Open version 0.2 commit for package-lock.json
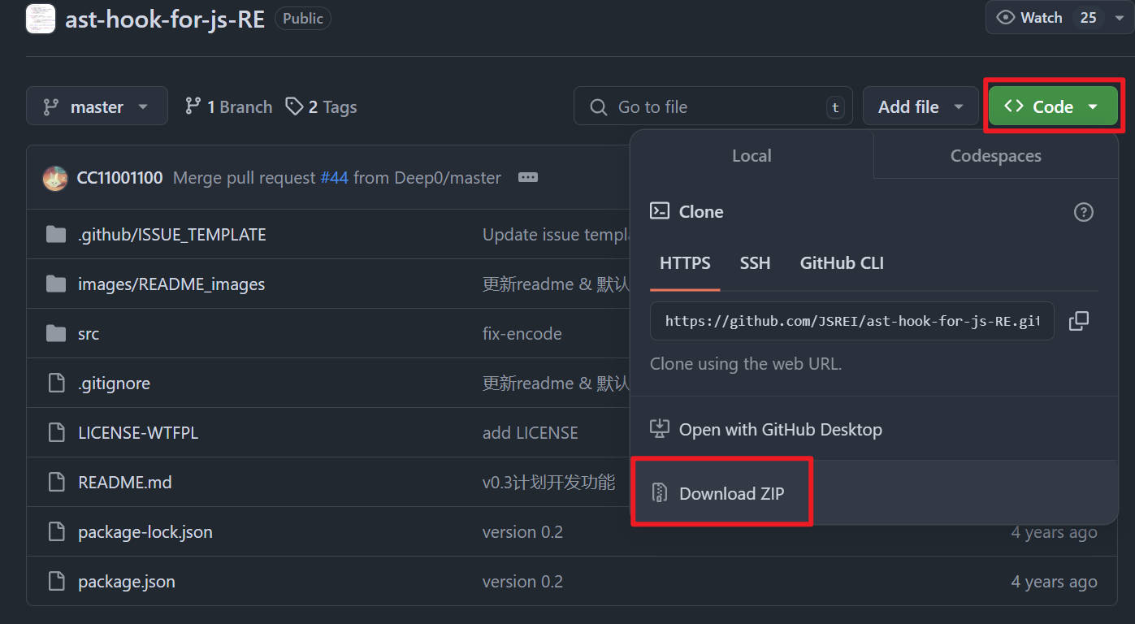 [x=522, y=532]
